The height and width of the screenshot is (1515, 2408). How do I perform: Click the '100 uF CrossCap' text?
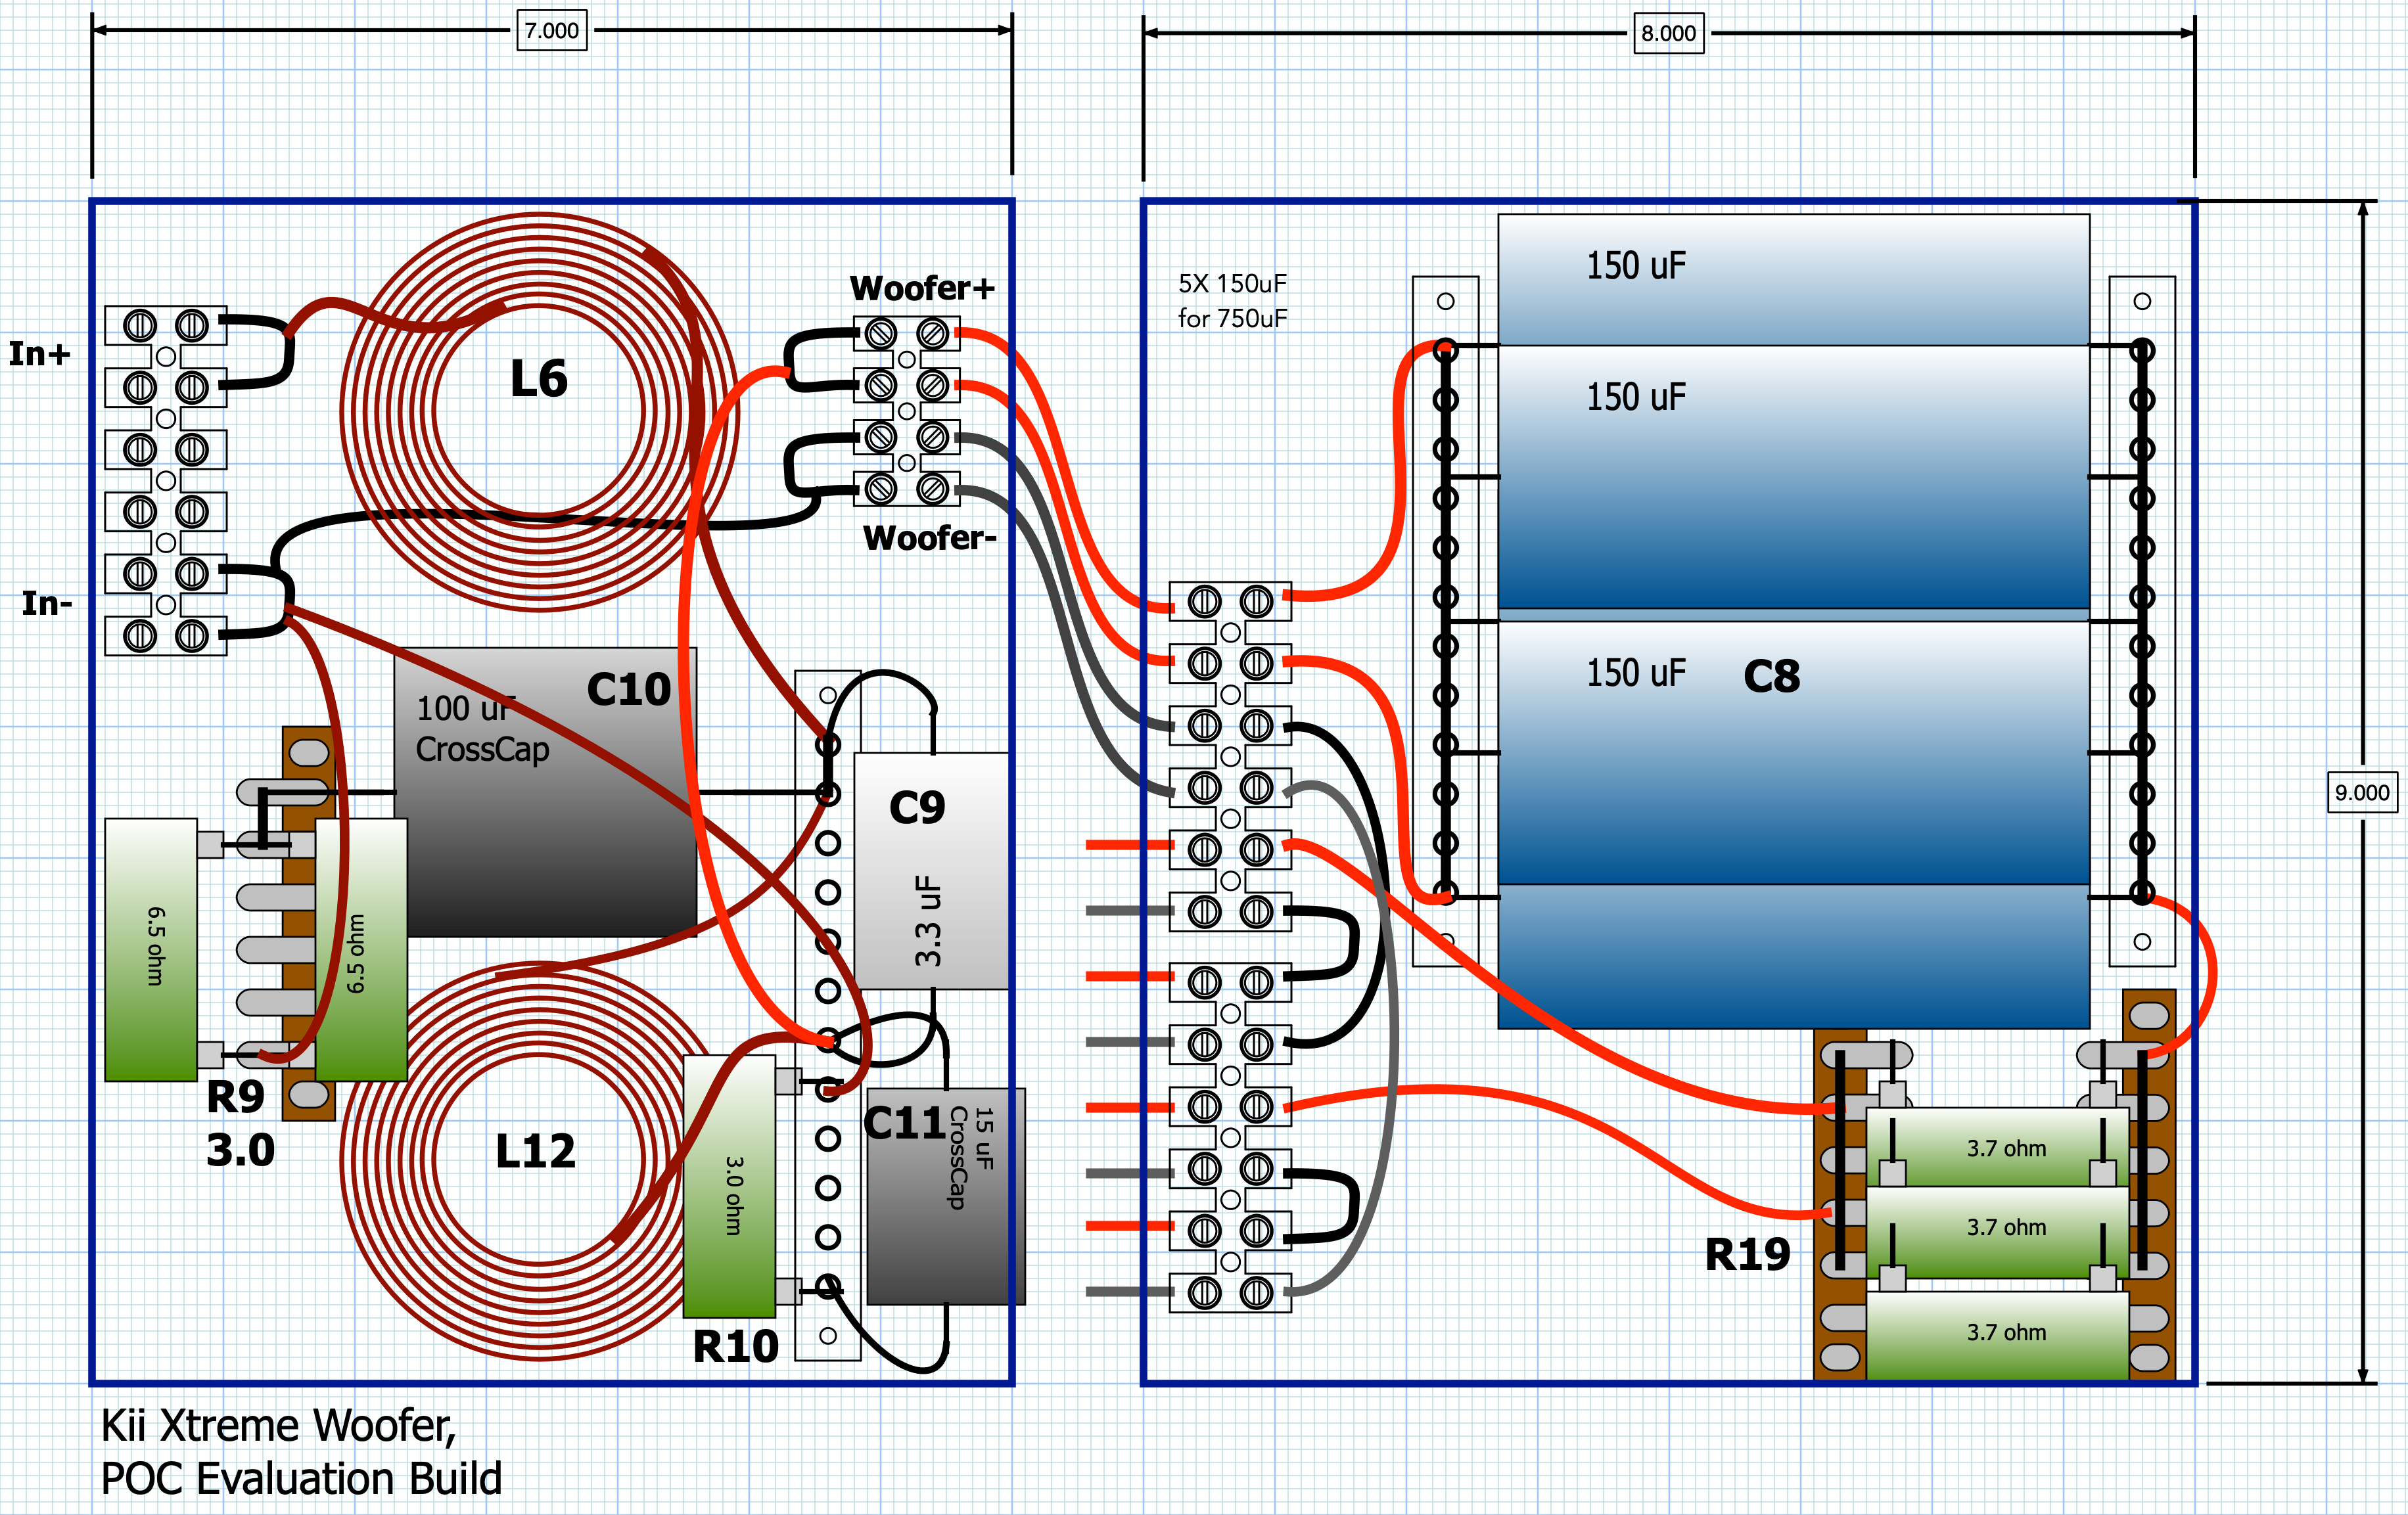pos(482,729)
